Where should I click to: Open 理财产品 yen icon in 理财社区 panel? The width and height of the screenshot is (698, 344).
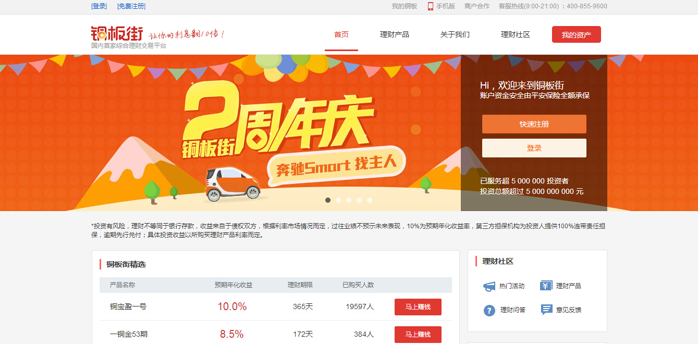click(x=546, y=286)
